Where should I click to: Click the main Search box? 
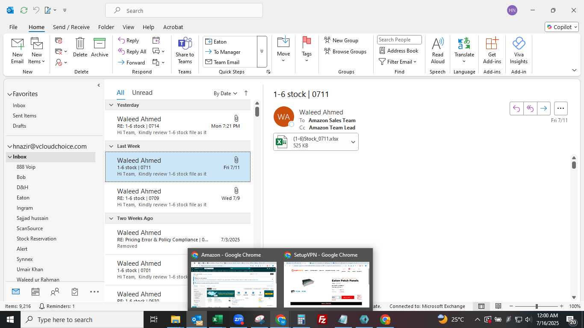tap(184, 11)
